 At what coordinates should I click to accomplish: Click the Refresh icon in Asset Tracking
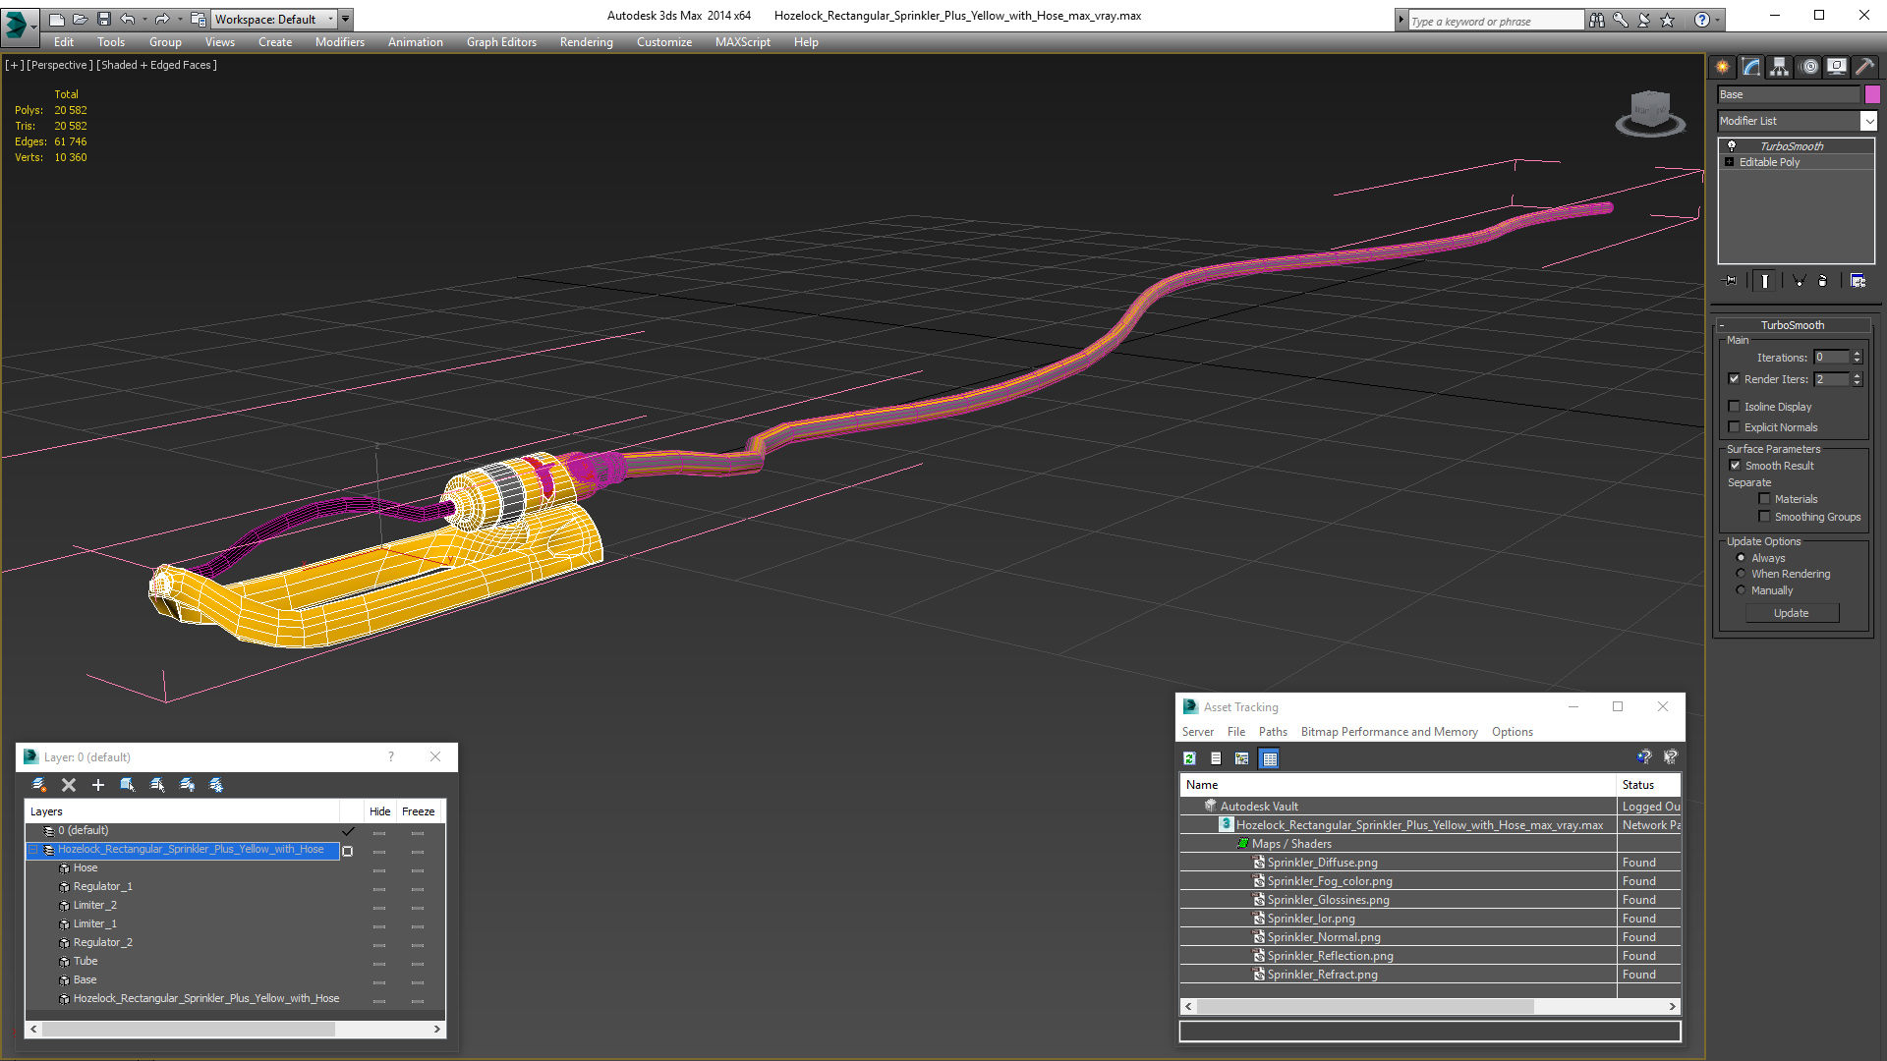pos(1189,758)
